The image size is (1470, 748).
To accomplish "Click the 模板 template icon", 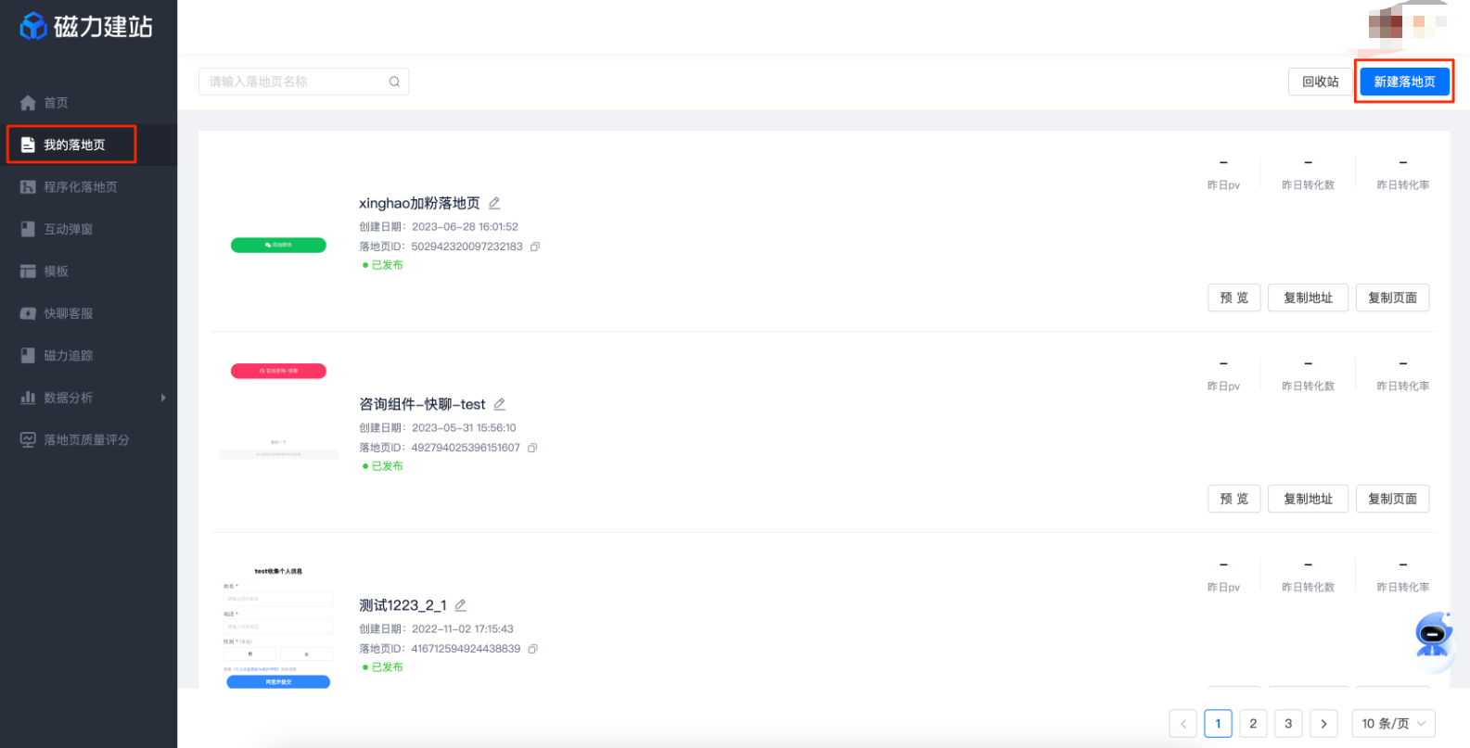I will tap(28, 272).
